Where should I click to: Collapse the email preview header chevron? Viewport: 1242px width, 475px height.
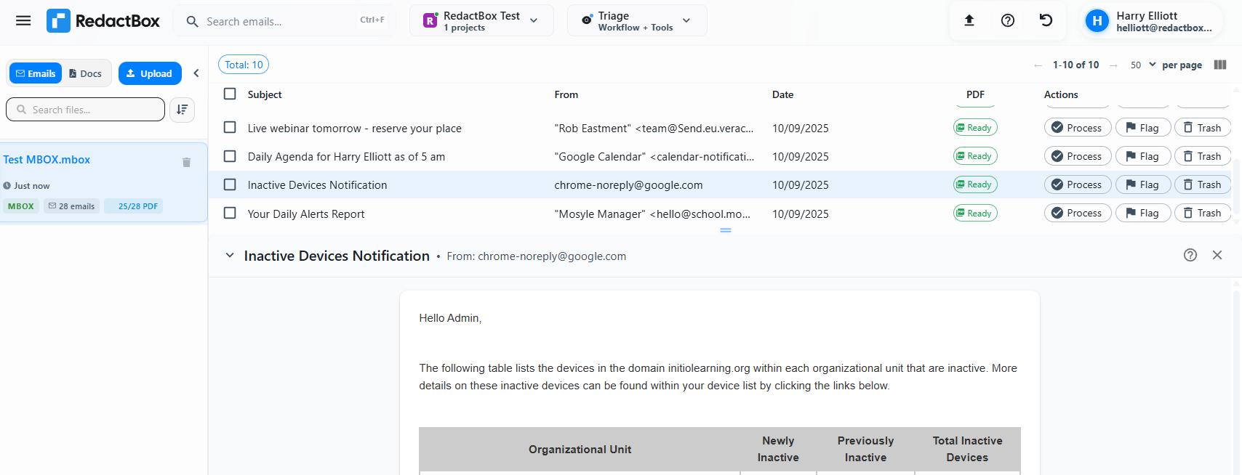[x=230, y=256]
